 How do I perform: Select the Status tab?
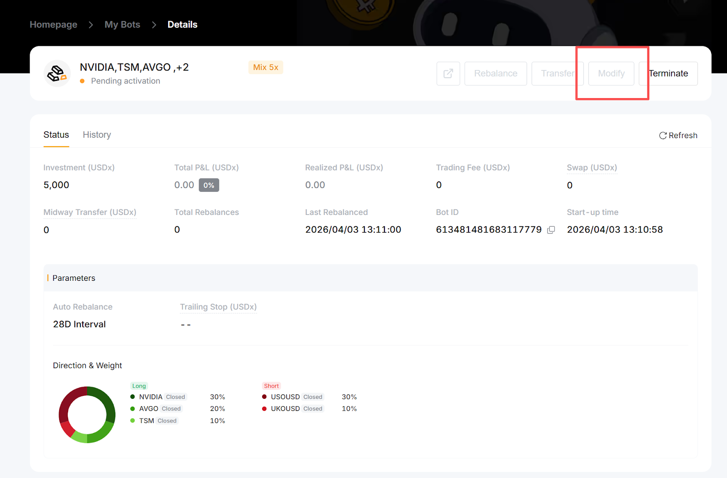point(56,135)
